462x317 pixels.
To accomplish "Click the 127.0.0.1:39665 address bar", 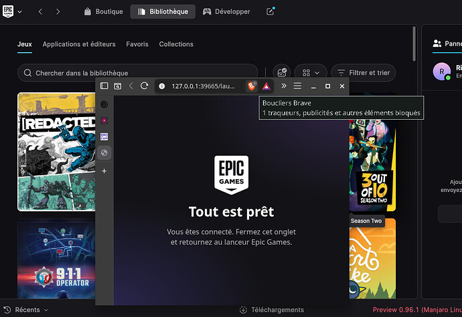I will [204, 86].
